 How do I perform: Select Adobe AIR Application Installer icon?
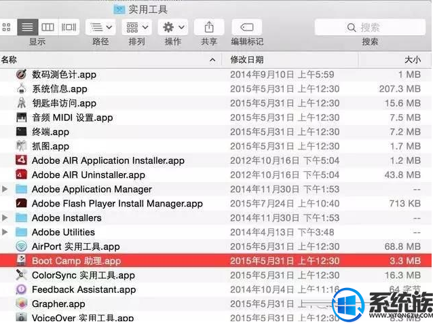coord(21,160)
